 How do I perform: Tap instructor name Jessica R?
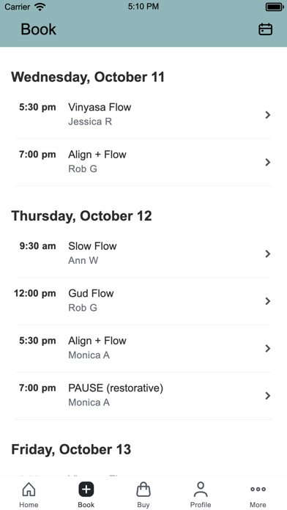(x=90, y=122)
